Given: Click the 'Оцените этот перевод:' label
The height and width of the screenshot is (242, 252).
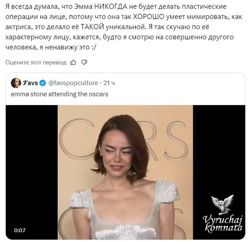Looking at the screenshot, I should coord(36,62).
